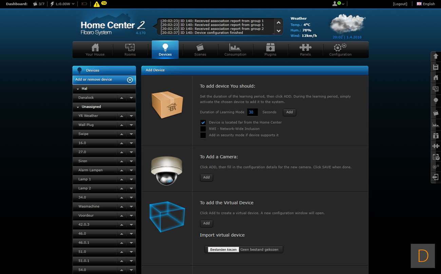Open the English language dropdown
This screenshot has width=441, height=274.
(x=426, y=4)
